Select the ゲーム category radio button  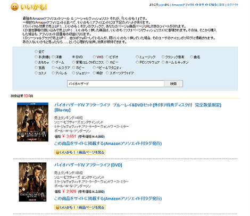pos(53,62)
